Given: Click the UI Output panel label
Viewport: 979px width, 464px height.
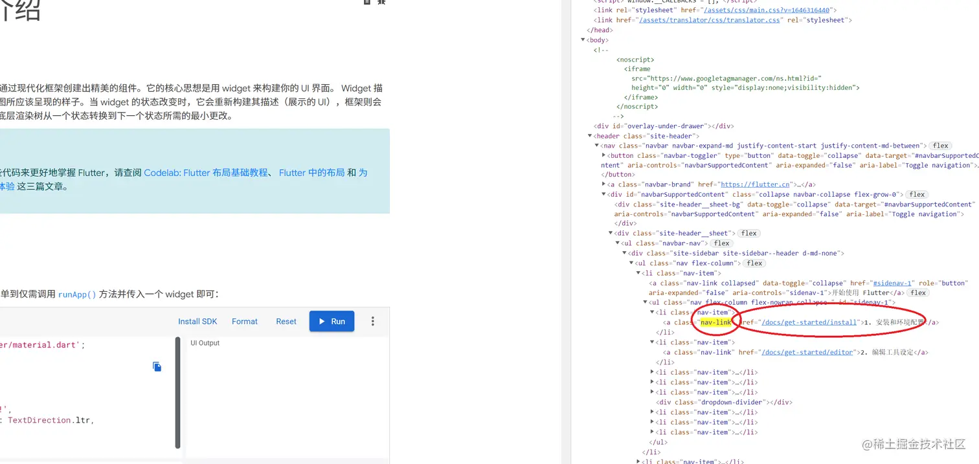Looking at the screenshot, I should (205, 343).
